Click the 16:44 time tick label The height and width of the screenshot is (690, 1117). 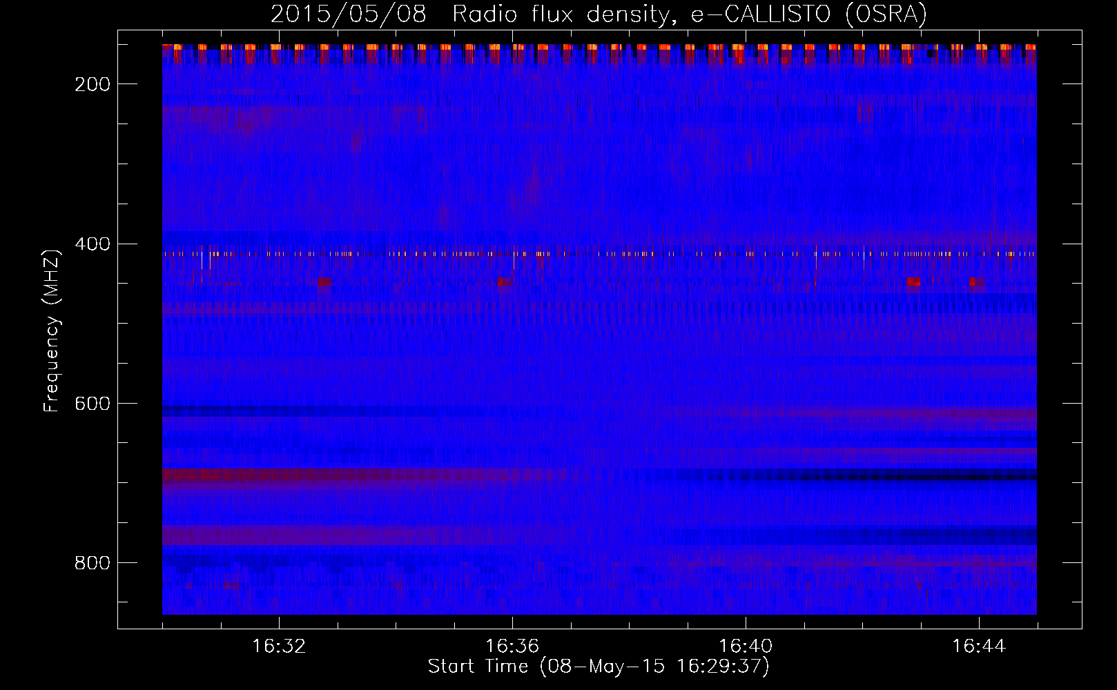(x=979, y=647)
